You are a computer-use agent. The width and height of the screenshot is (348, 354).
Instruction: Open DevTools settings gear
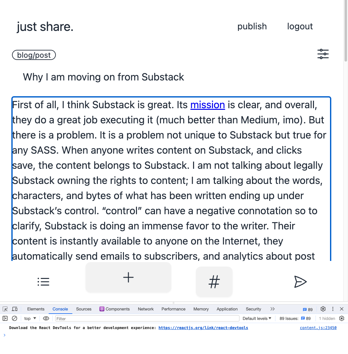(x=323, y=309)
